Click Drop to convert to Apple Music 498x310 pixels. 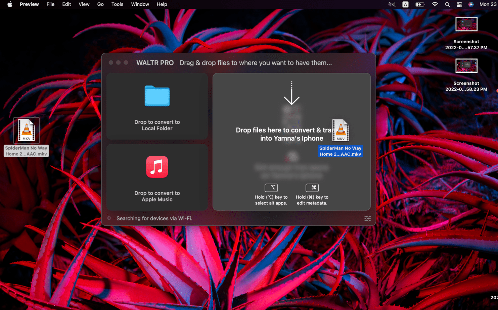[157, 196]
